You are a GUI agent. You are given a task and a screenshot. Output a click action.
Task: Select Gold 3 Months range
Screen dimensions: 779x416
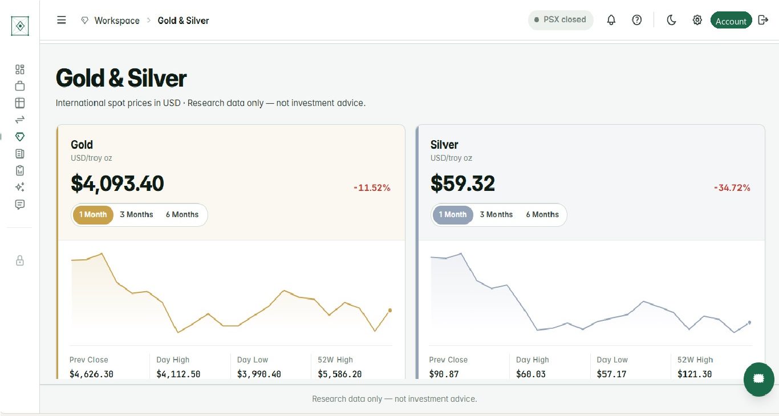[x=136, y=215]
